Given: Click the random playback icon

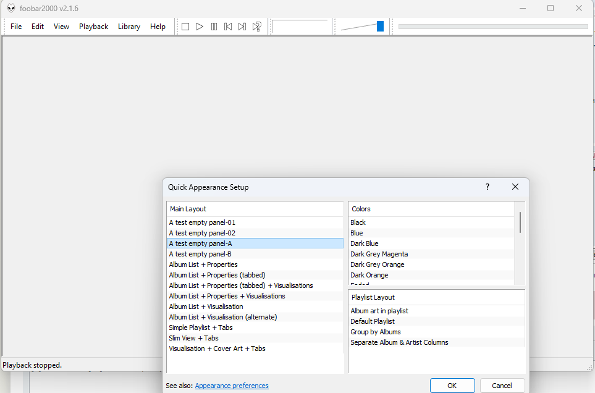Looking at the screenshot, I should tap(257, 27).
